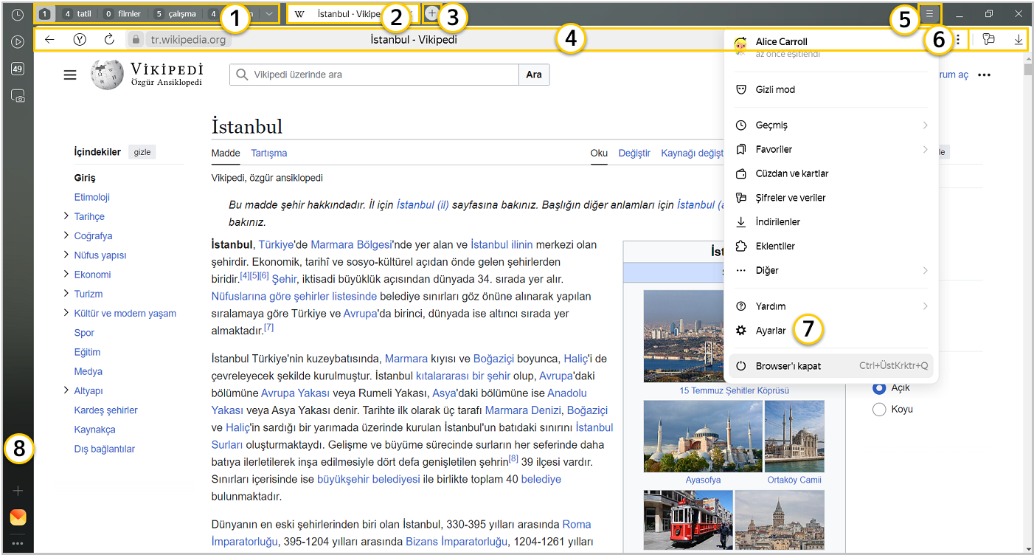1034x555 pixels.
Task: Select the Koyu theme radio button
Action: tap(879, 410)
